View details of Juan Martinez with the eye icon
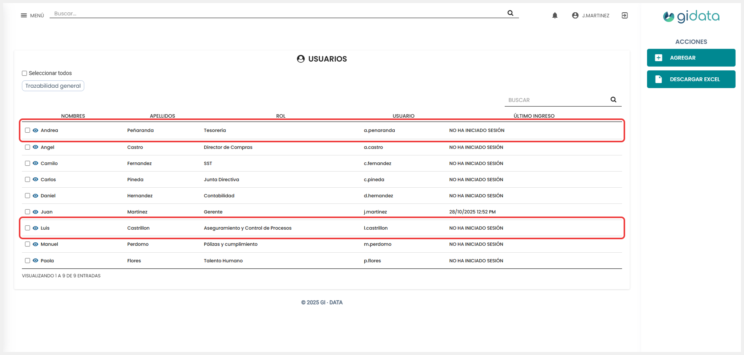This screenshot has height=355, width=744. [x=35, y=212]
